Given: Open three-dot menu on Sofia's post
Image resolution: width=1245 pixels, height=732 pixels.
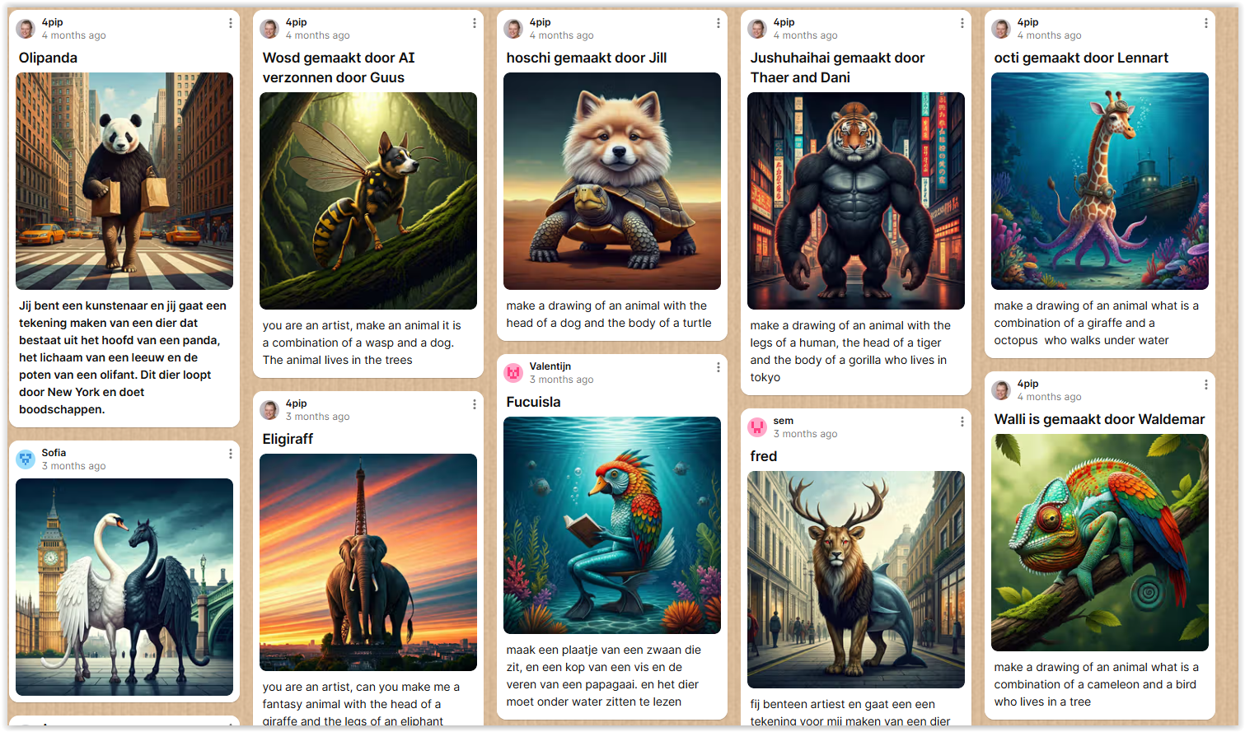Looking at the screenshot, I should [230, 454].
